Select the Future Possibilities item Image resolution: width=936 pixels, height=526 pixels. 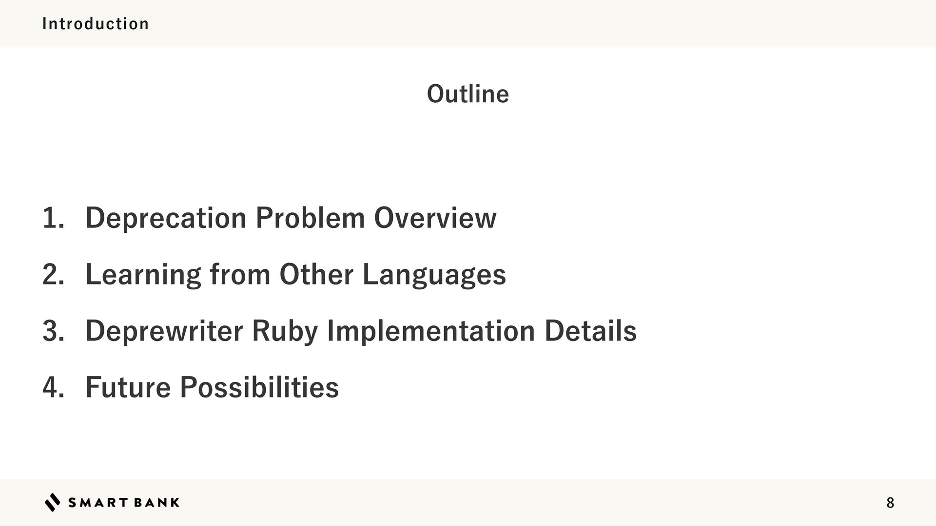[212, 387]
